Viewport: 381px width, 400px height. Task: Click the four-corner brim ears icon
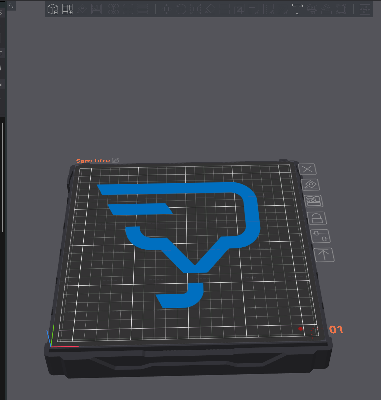pos(341,9)
